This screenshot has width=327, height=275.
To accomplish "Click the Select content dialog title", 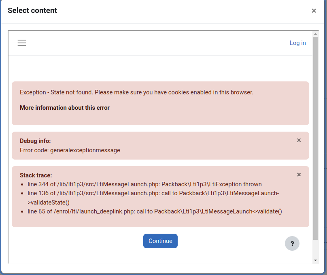I will [x=32, y=11].
